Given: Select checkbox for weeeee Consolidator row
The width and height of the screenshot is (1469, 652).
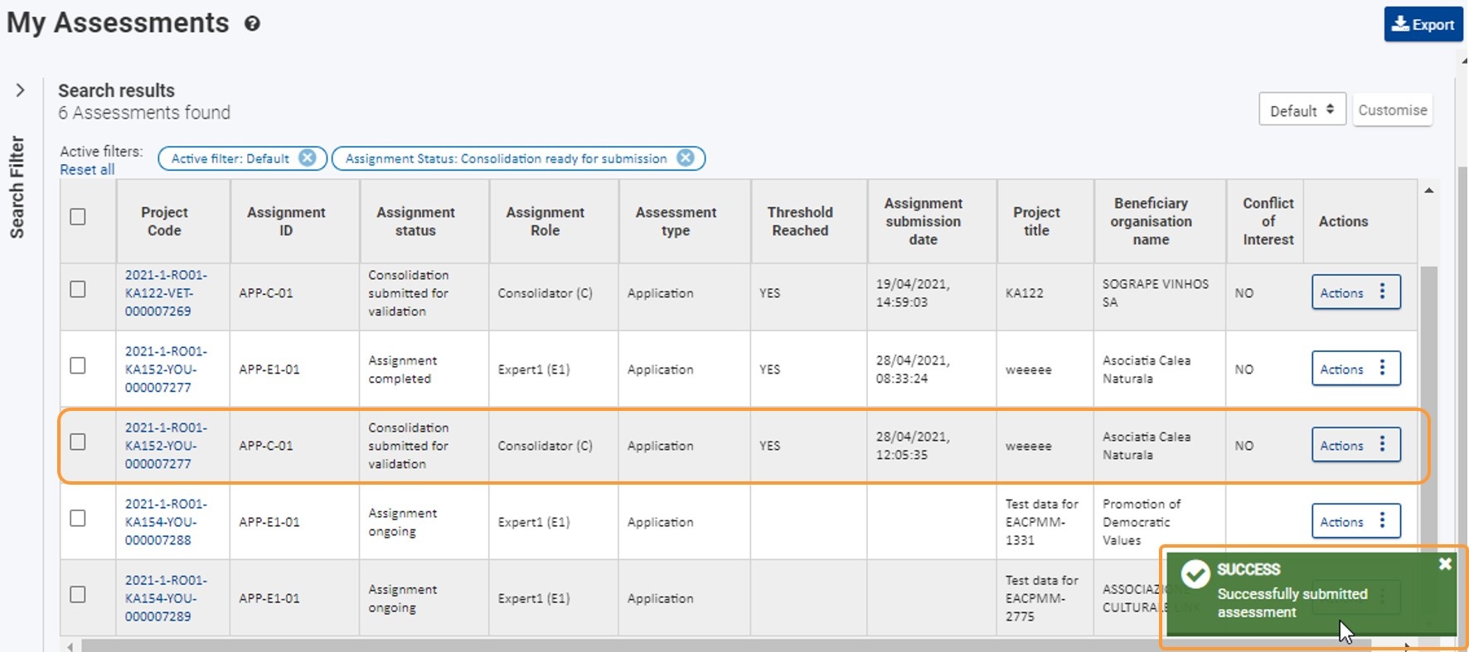Looking at the screenshot, I should tap(78, 442).
